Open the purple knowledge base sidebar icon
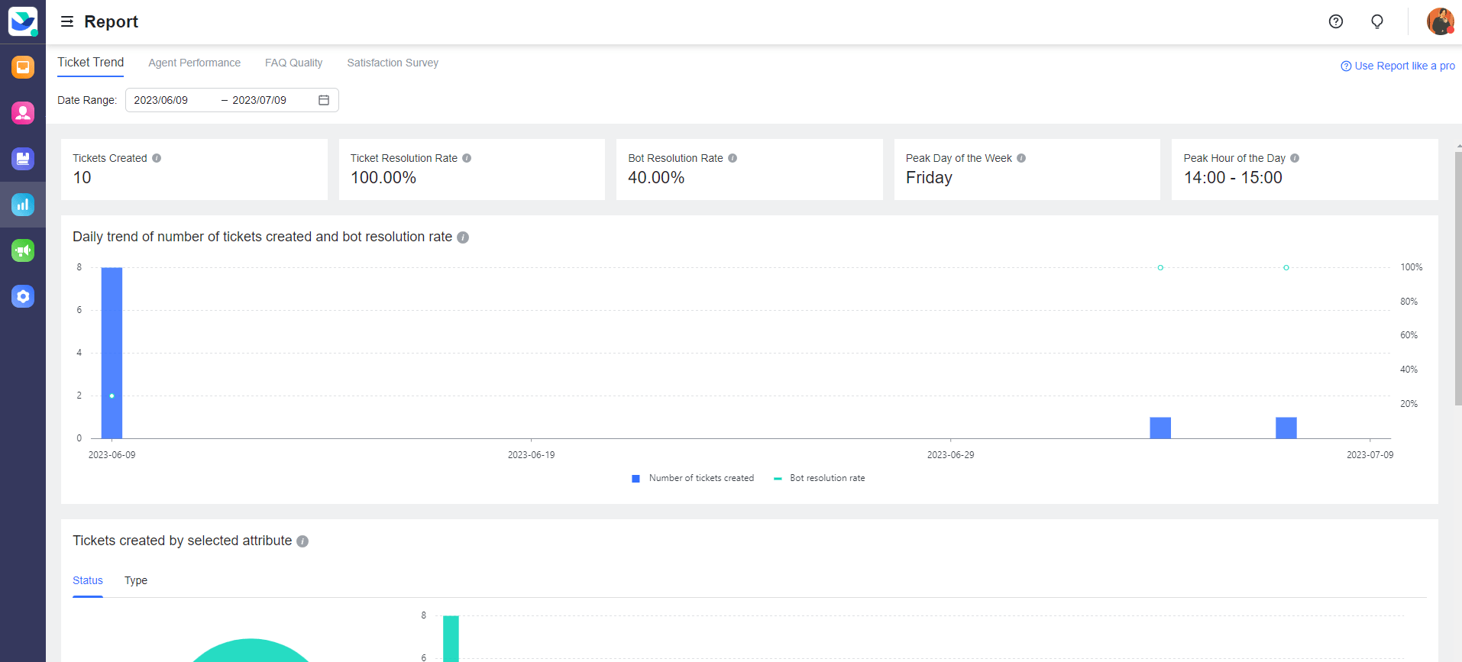The height and width of the screenshot is (662, 1462). [23, 159]
